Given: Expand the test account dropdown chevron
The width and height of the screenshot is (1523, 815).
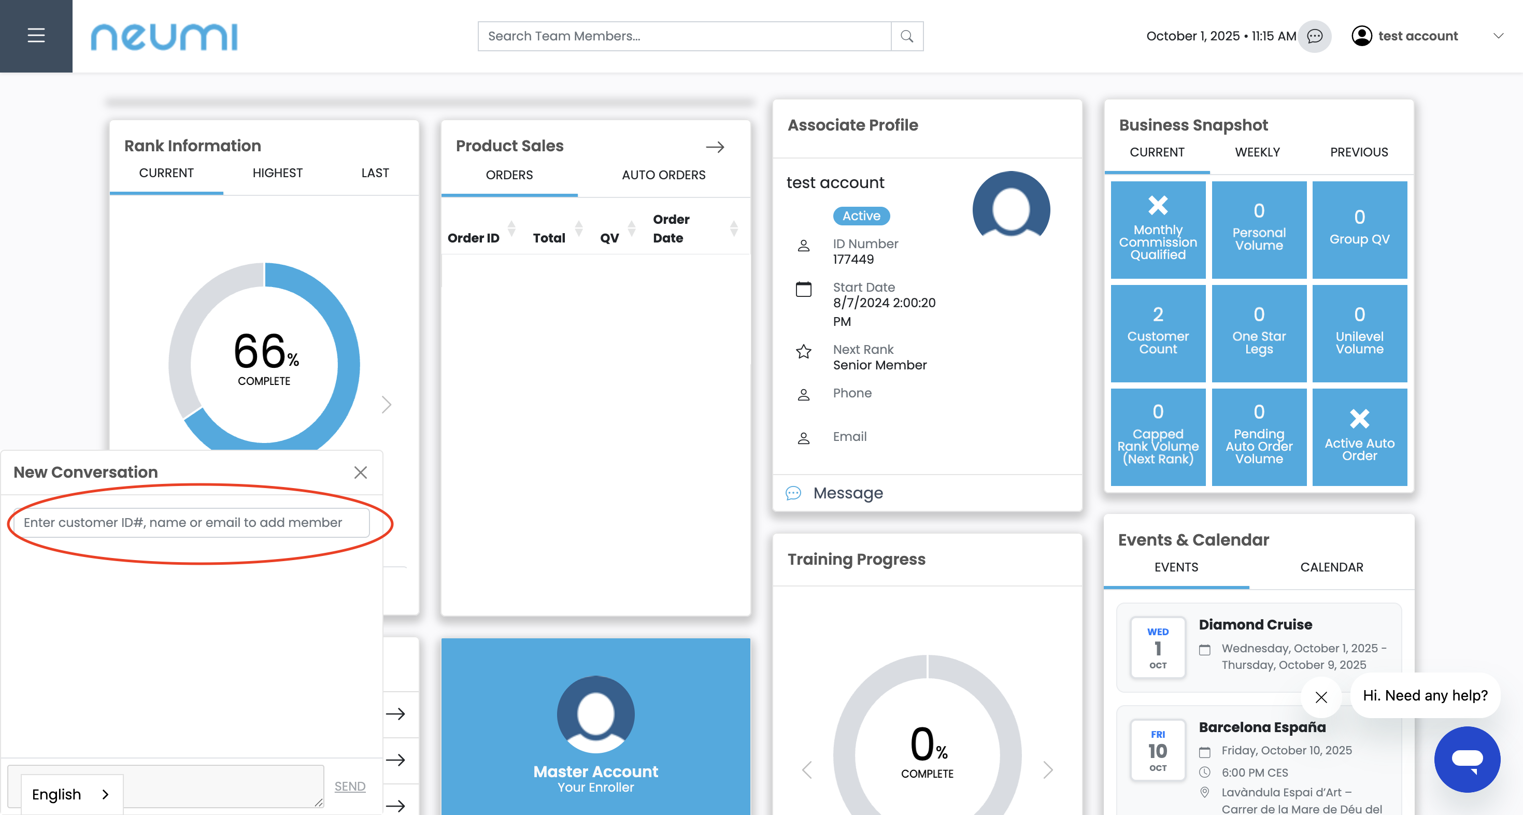Looking at the screenshot, I should (x=1498, y=36).
